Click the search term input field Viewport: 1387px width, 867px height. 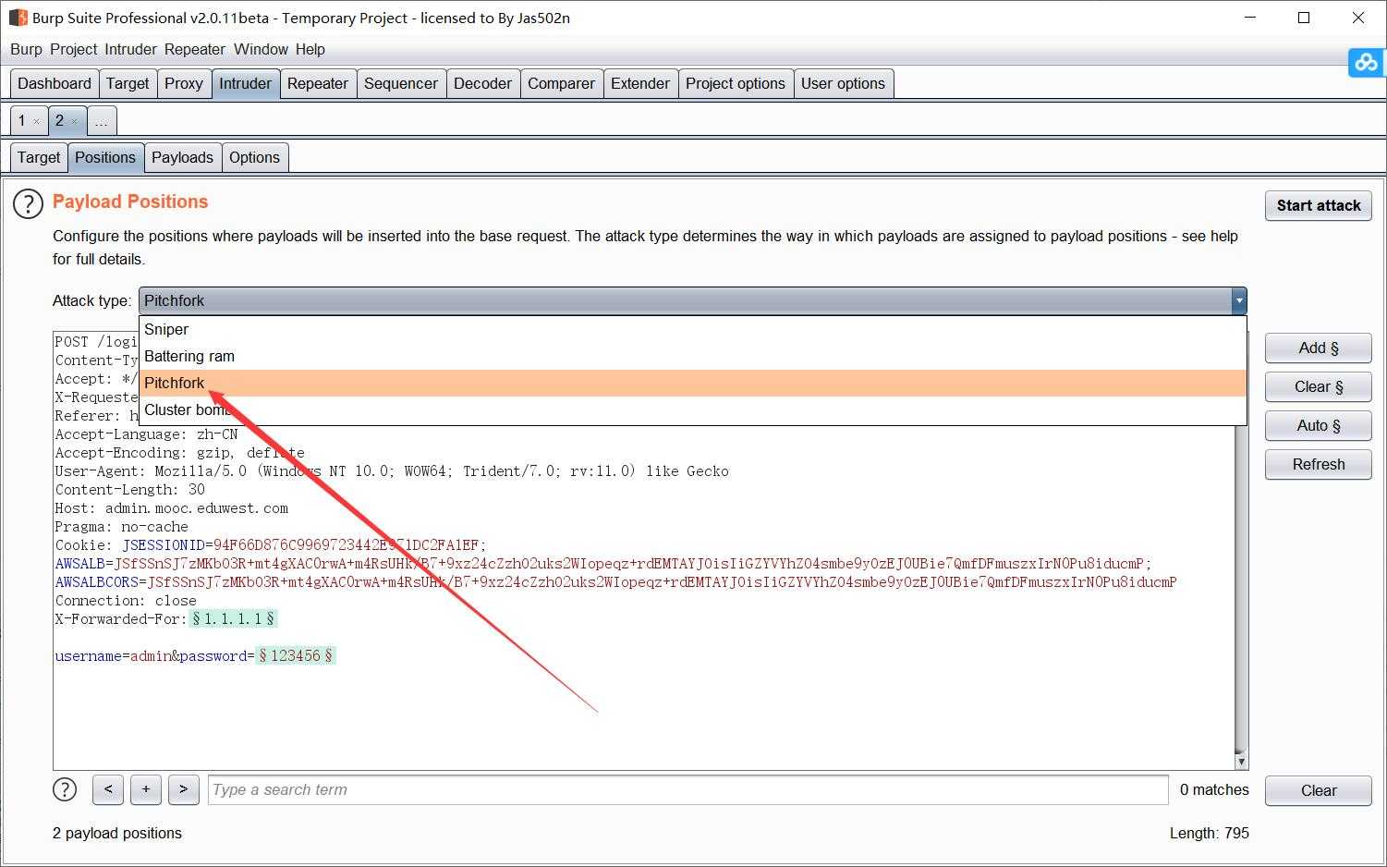(x=688, y=789)
